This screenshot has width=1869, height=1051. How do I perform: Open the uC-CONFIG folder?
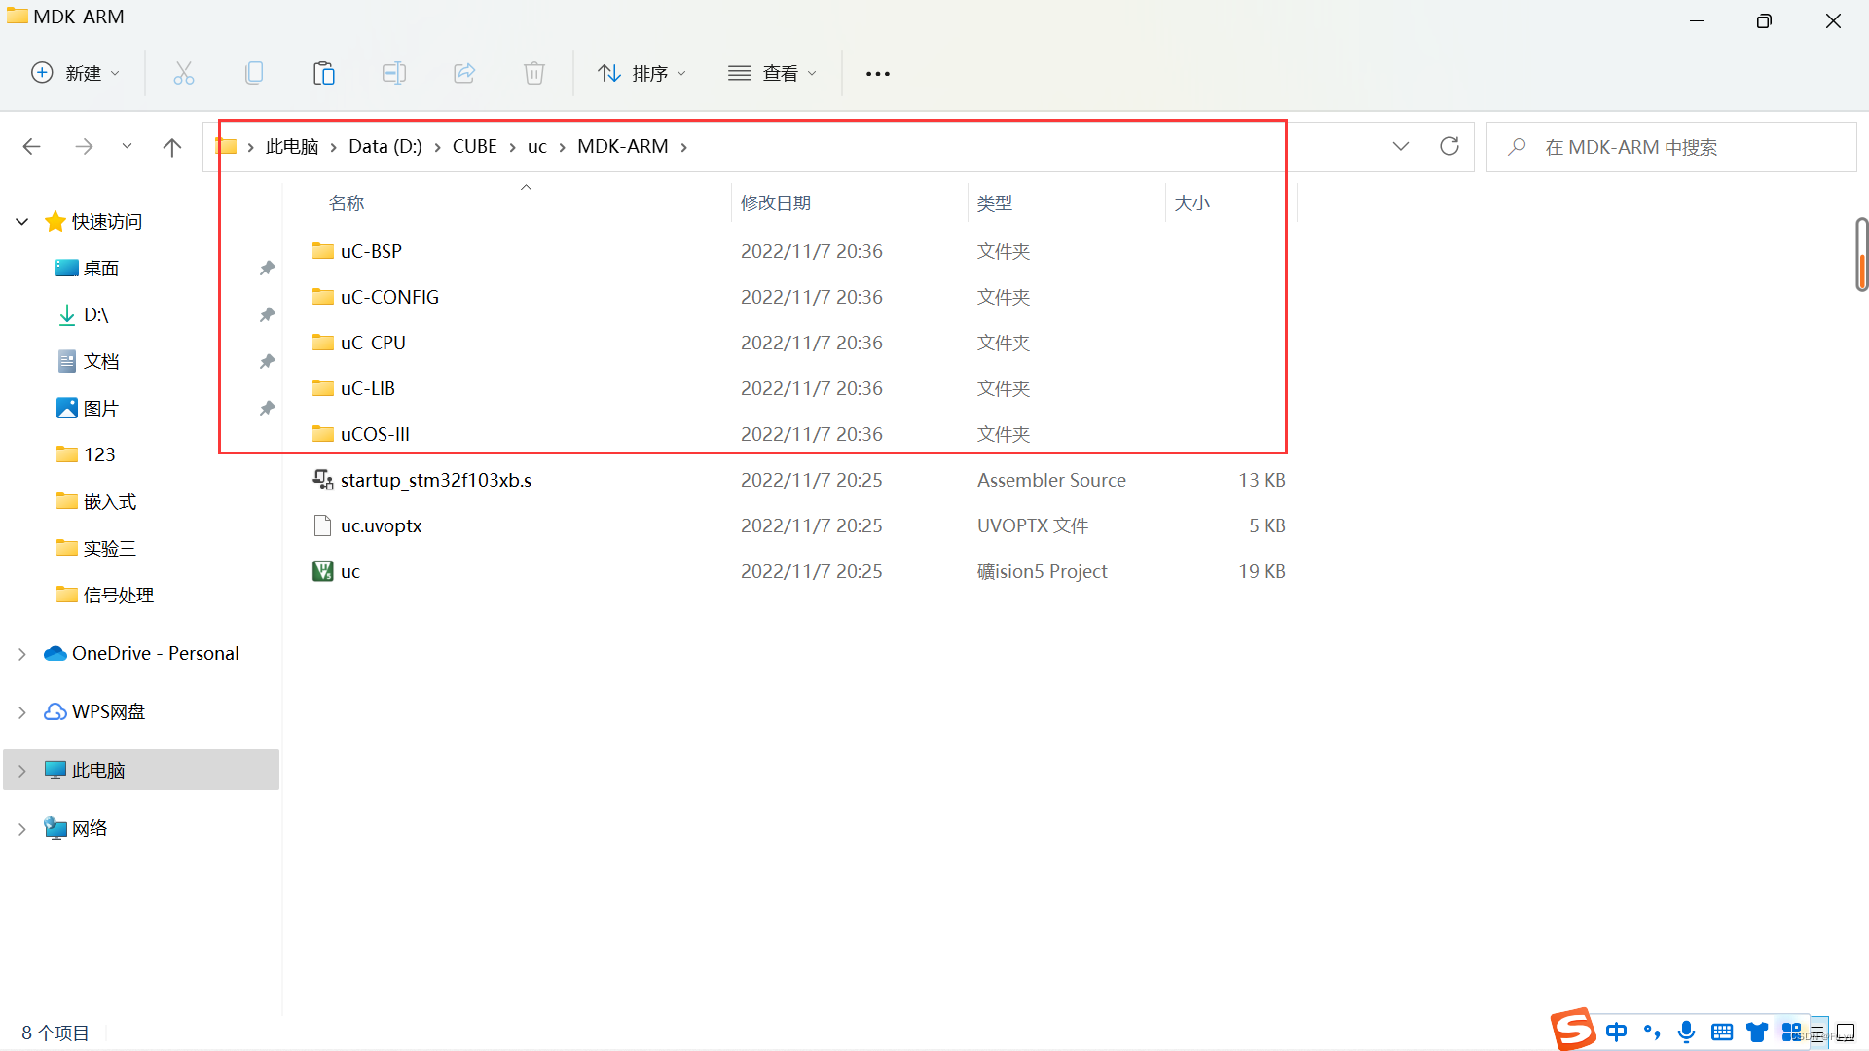click(390, 297)
